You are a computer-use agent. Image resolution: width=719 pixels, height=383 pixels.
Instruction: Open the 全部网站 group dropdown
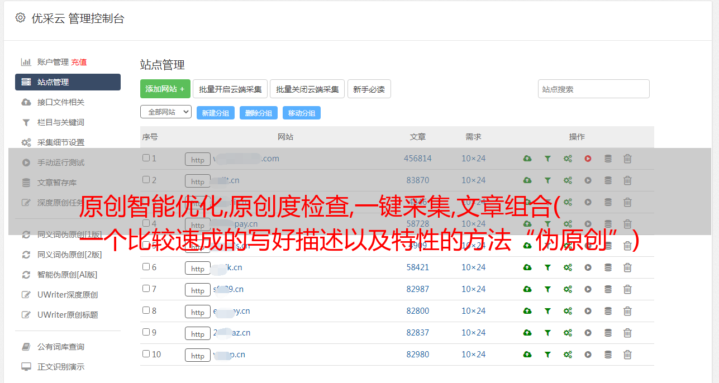166,112
